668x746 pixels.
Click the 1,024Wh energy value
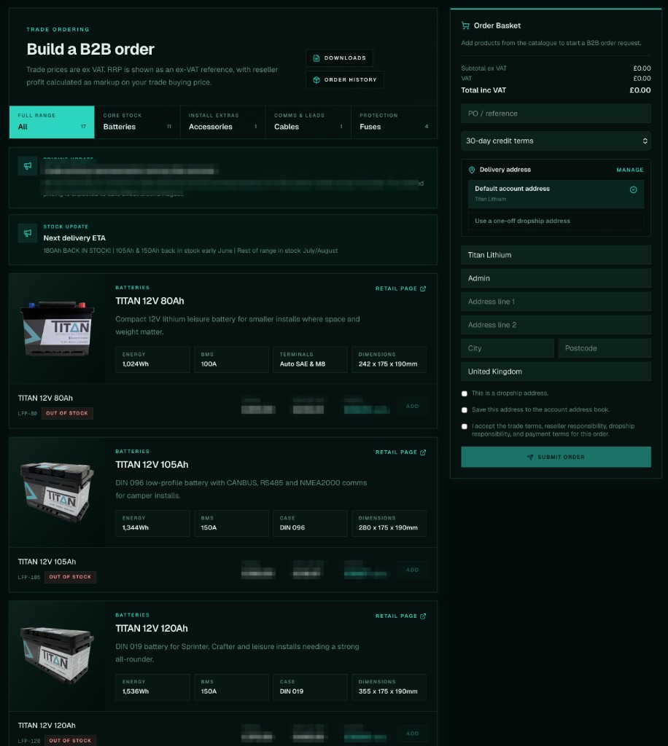(x=135, y=364)
